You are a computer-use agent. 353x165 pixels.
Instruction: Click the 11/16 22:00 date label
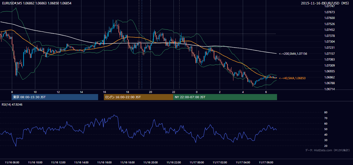pos(173,163)
